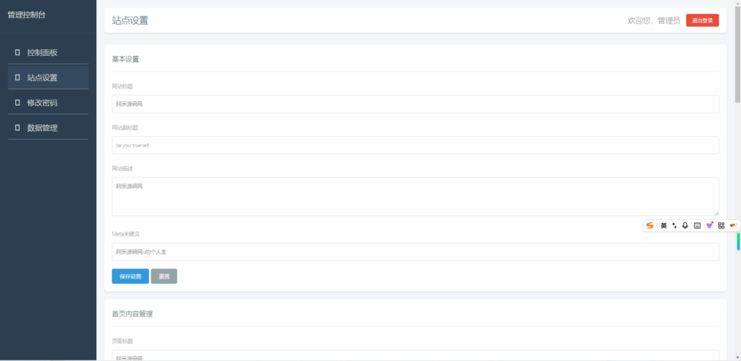The image size is (741, 361).
Task: Click the page vertical scrollbar thumb
Action: (x=737, y=54)
